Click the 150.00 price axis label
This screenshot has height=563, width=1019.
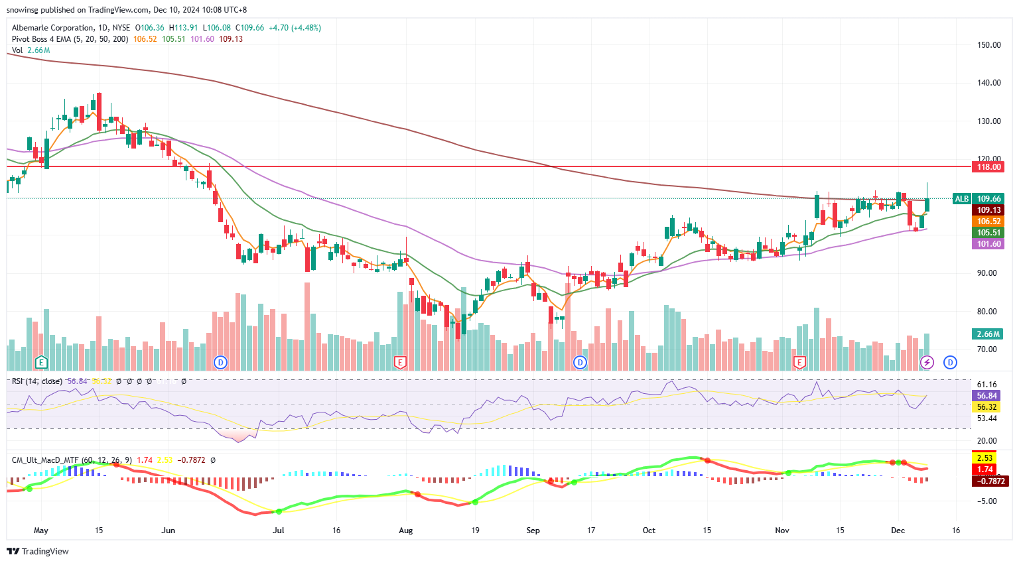click(988, 45)
